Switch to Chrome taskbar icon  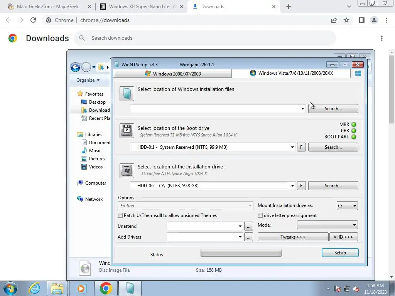[106, 288]
